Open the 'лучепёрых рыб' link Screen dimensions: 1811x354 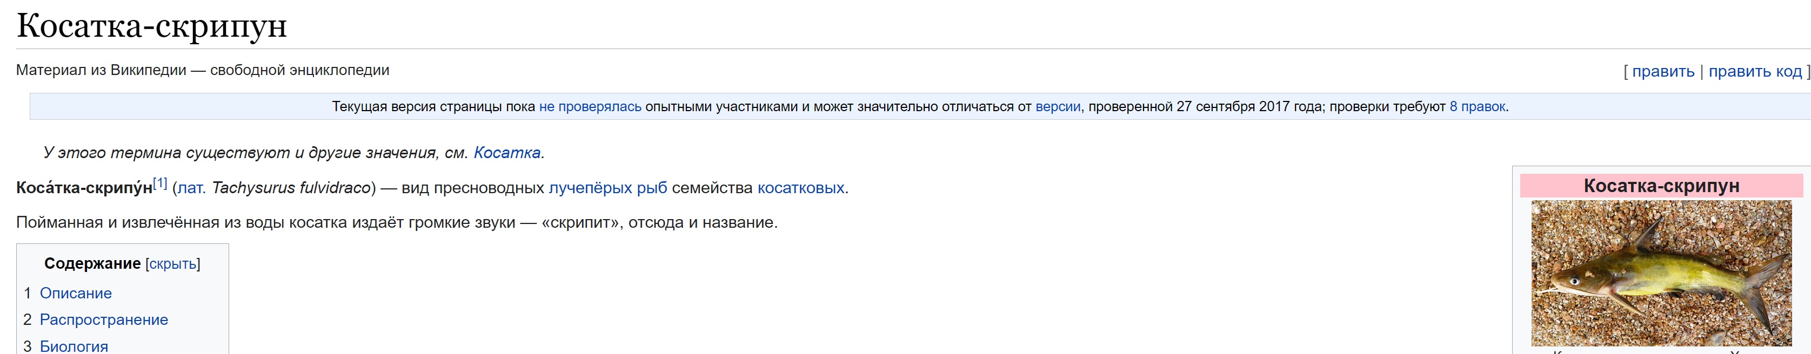(x=607, y=188)
